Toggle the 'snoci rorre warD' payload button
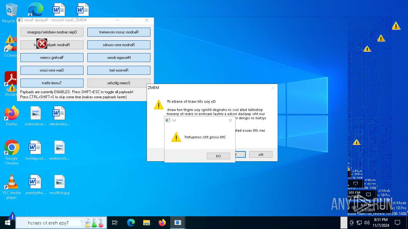The width and height of the screenshot is (408, 229). tap(52, 70)
